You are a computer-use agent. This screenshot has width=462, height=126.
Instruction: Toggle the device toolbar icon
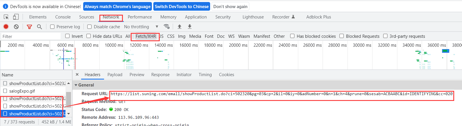point(16,17)
